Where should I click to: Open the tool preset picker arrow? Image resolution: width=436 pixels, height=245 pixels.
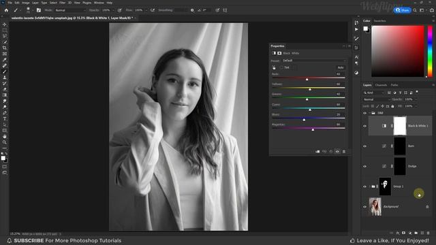(20, 10)
